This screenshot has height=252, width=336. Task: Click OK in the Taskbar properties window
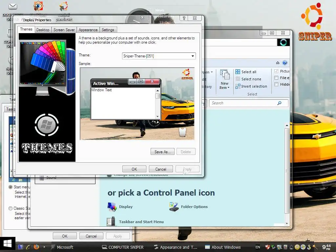click(65, 236)
